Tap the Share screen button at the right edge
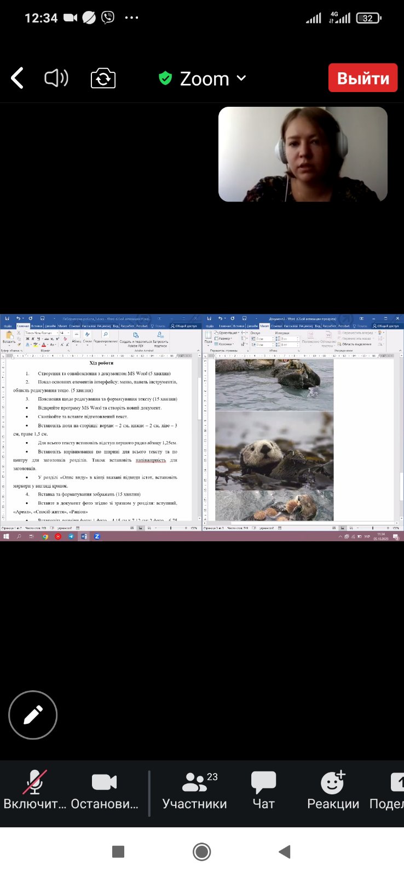 388,789
